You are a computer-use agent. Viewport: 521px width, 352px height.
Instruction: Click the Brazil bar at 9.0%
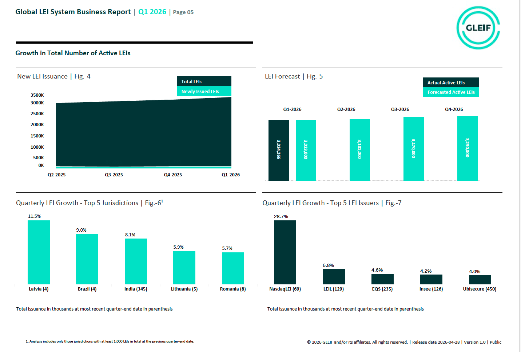87,259
